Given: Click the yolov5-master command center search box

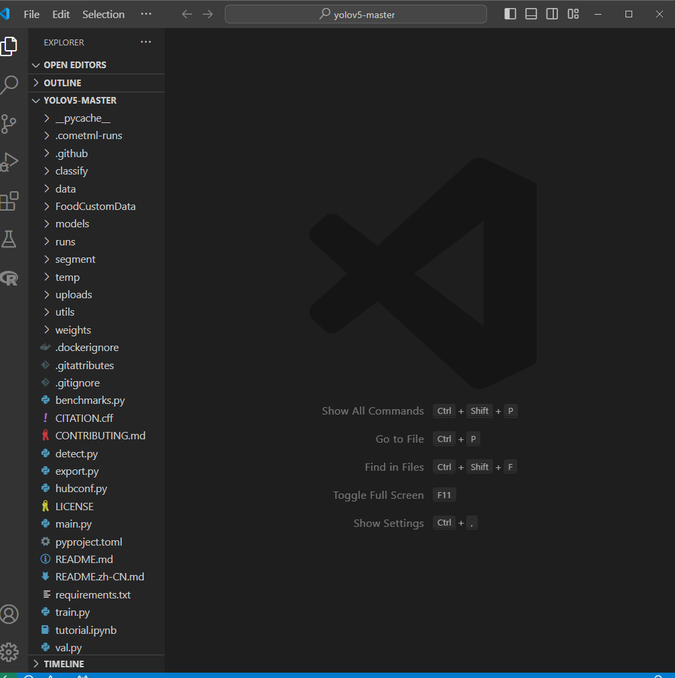Looking at the screenshot, I should 356,14.
